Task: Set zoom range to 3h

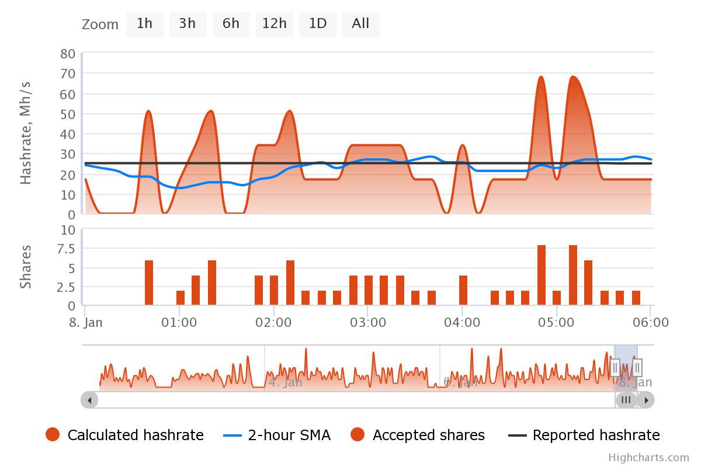Action: click(x=188, y=24)
